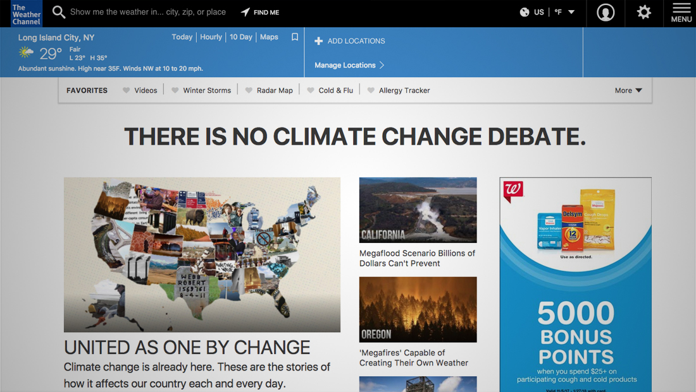Toggle the heart for Radar Map favorite
The image size is (696, 392).
click(249, 90)
